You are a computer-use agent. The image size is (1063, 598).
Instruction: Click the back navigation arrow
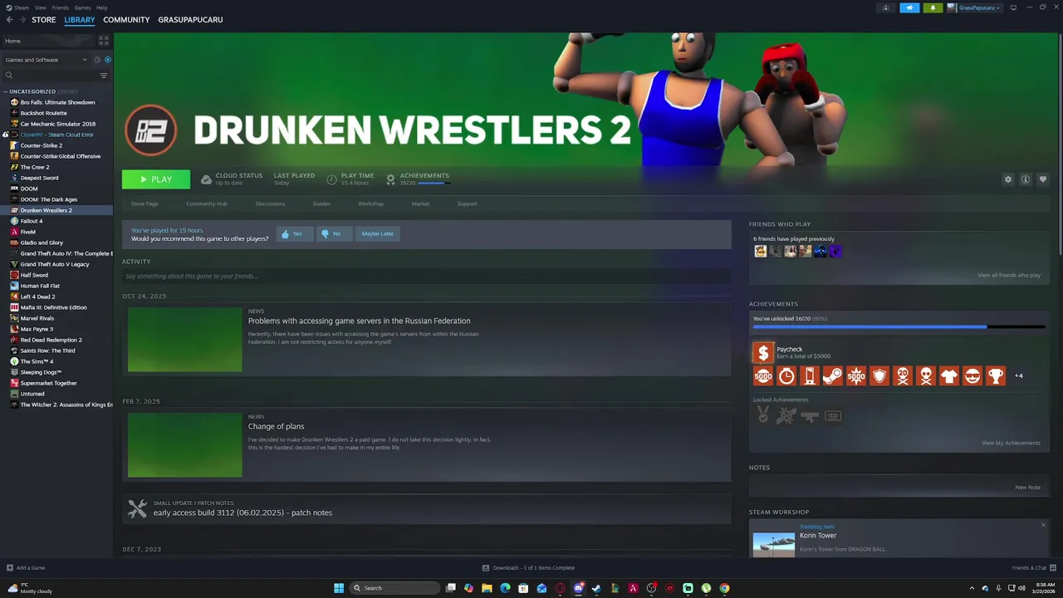[x=9, y=20]
